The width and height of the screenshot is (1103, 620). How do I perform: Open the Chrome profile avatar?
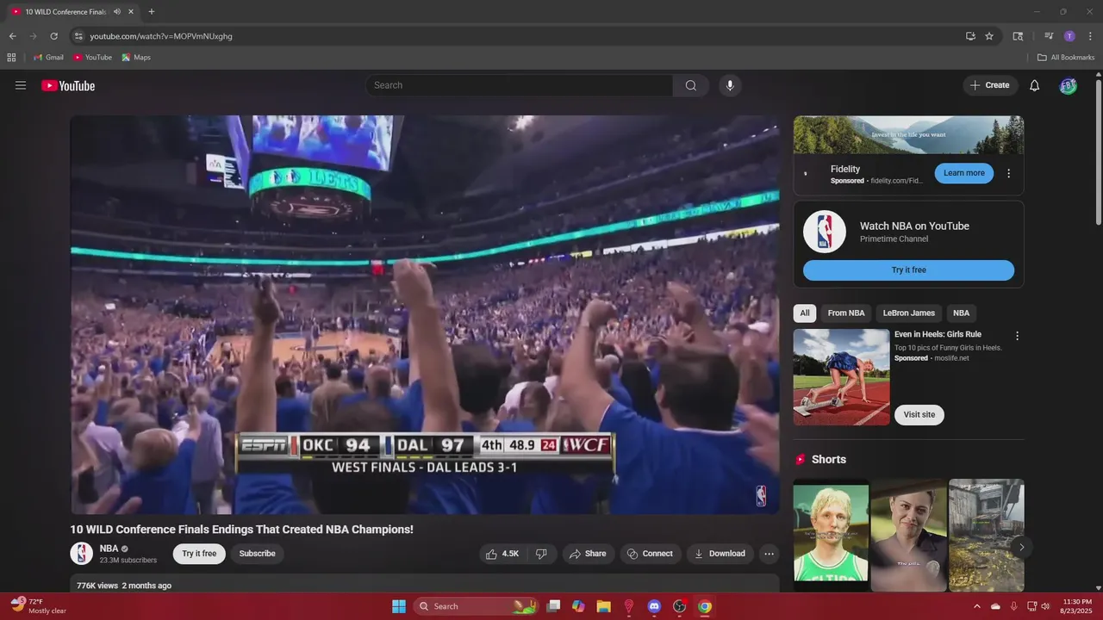(1069, 36)
